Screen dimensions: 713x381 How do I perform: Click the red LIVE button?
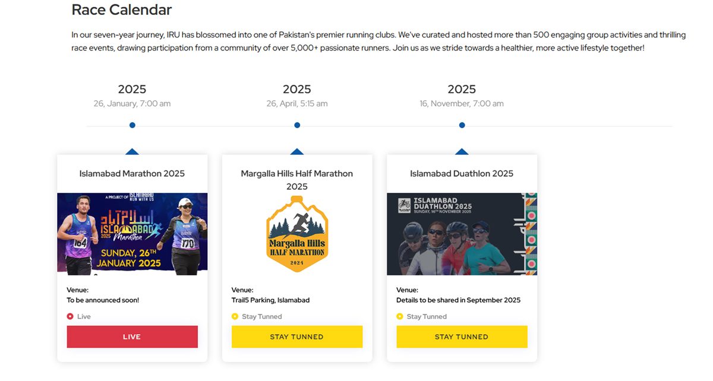pos(132,336)
